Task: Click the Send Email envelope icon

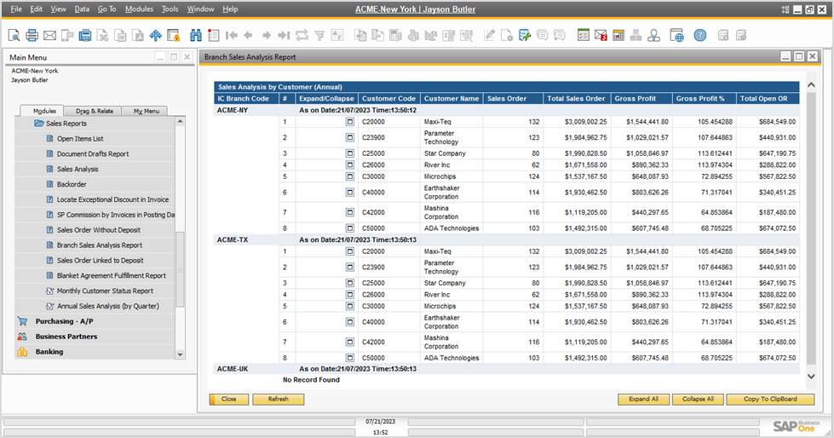Action: tap(49, 35)
